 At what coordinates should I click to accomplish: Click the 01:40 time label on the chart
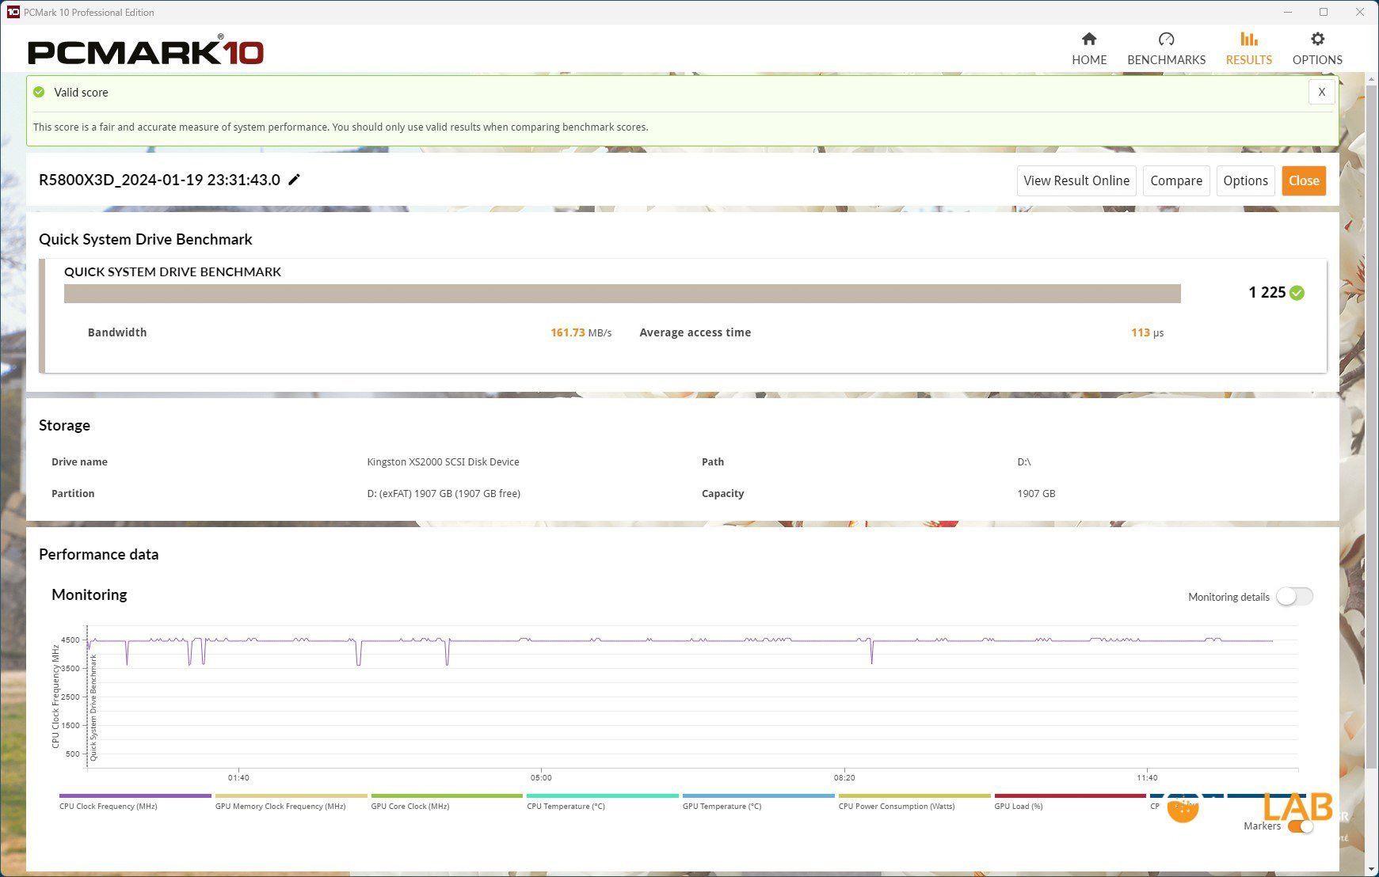(x=238, y=777)
